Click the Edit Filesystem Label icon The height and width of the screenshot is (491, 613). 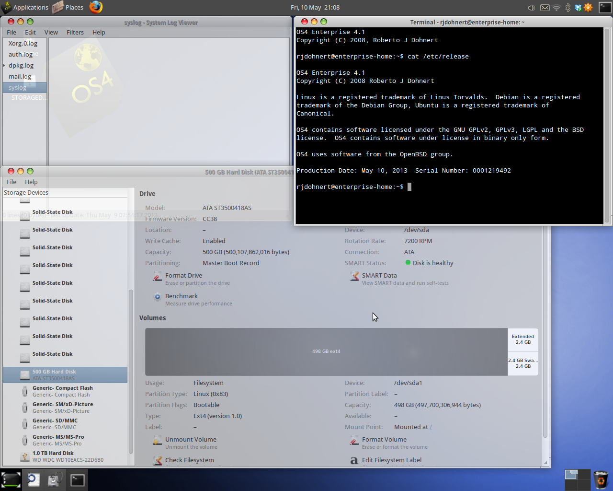coord(354,461)
